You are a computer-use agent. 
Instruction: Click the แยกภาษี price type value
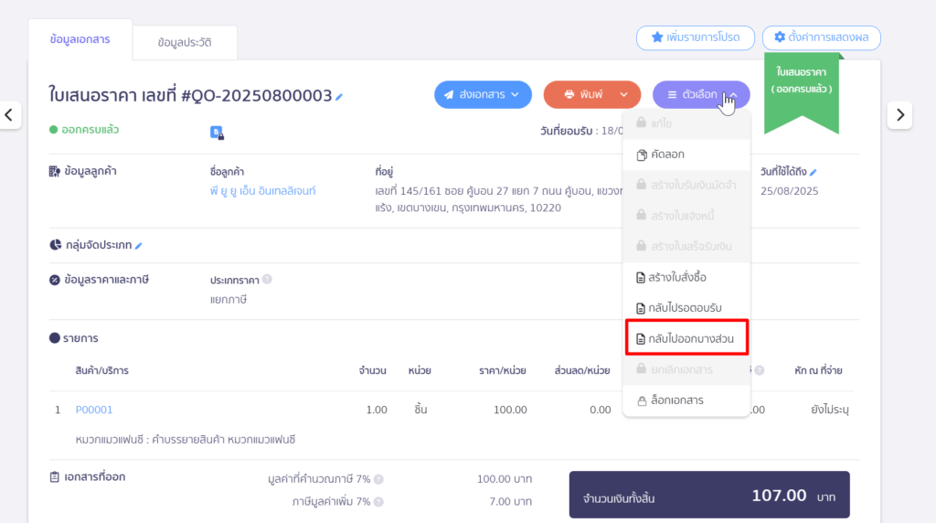click(x=228, y=299)
